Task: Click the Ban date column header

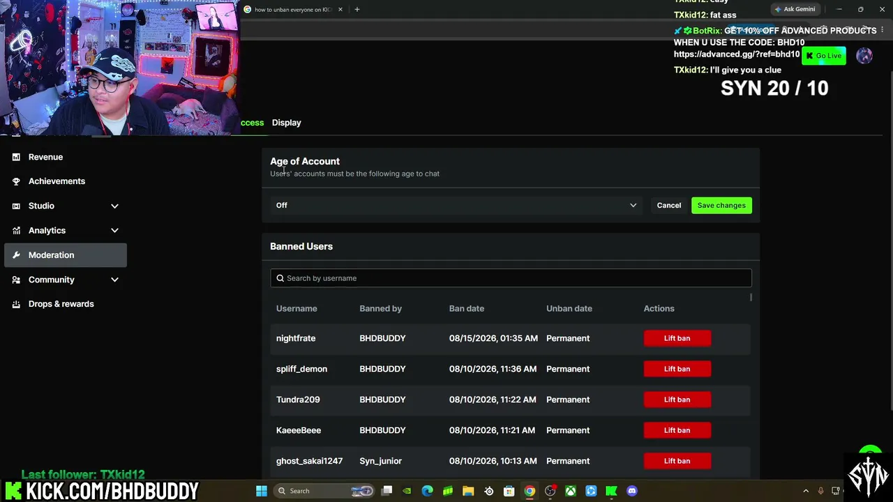Action: pos(467,308)
